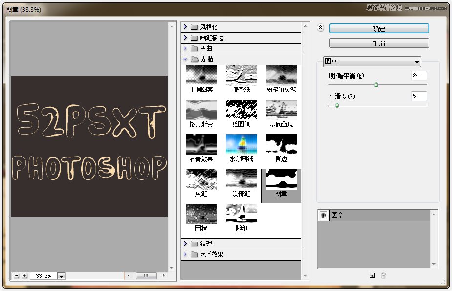Select the 图章 effect layer row
This screenshot has height=291, width=452.
click(374, 216)
